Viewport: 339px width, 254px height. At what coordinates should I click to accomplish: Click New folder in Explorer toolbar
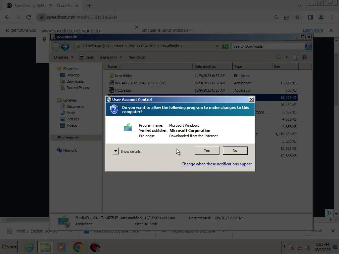point(137,57)
